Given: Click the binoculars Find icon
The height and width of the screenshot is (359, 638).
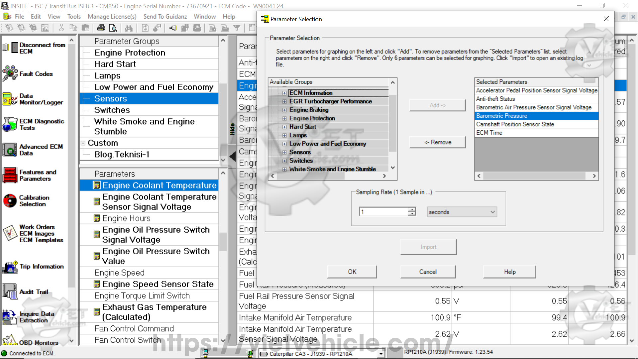Looking at the screenshot, I should [129, 28].
